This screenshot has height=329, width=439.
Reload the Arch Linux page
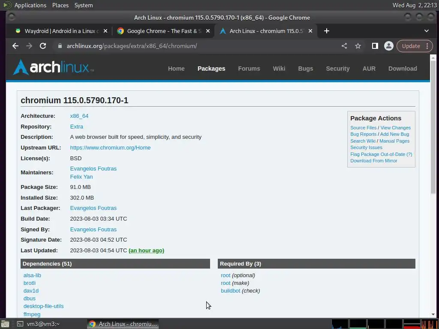[43, 46]
